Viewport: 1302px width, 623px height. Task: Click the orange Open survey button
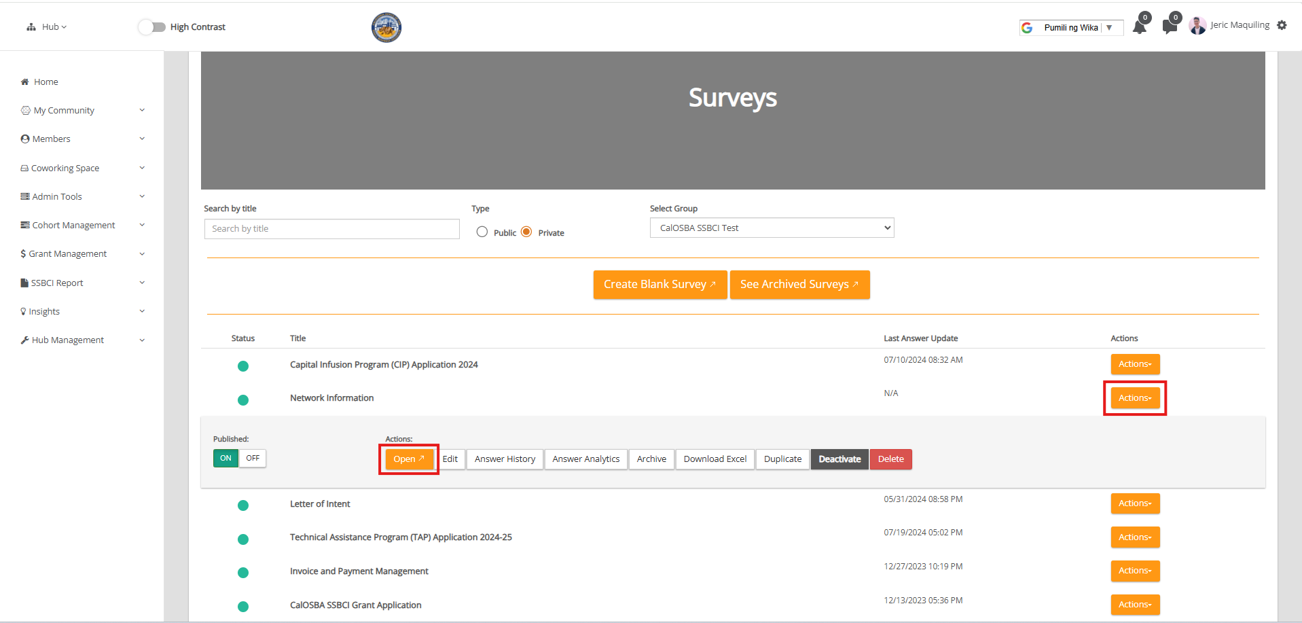click(x=409, y=459)
